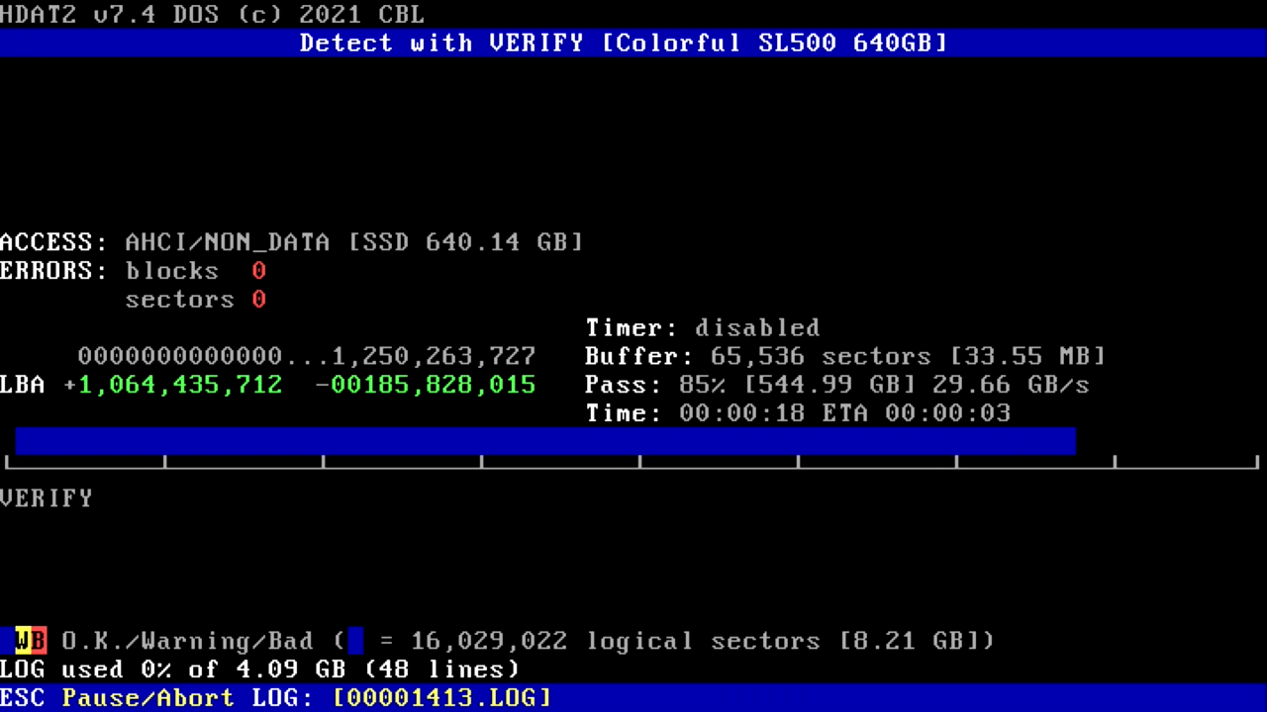
Task: Click the '[544.99 GB]' scanned amount
Action: point(829,385)
